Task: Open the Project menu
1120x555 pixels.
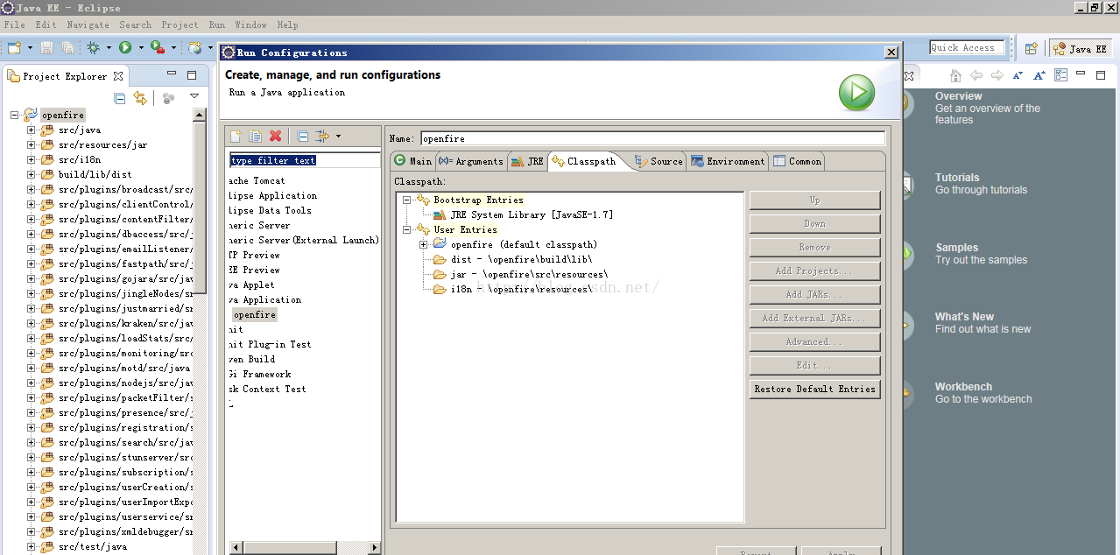Action: (x=180, y=25)
